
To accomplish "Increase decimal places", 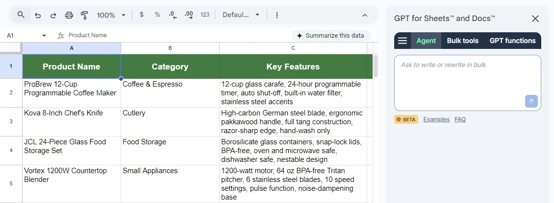I will tap(189, 15).
